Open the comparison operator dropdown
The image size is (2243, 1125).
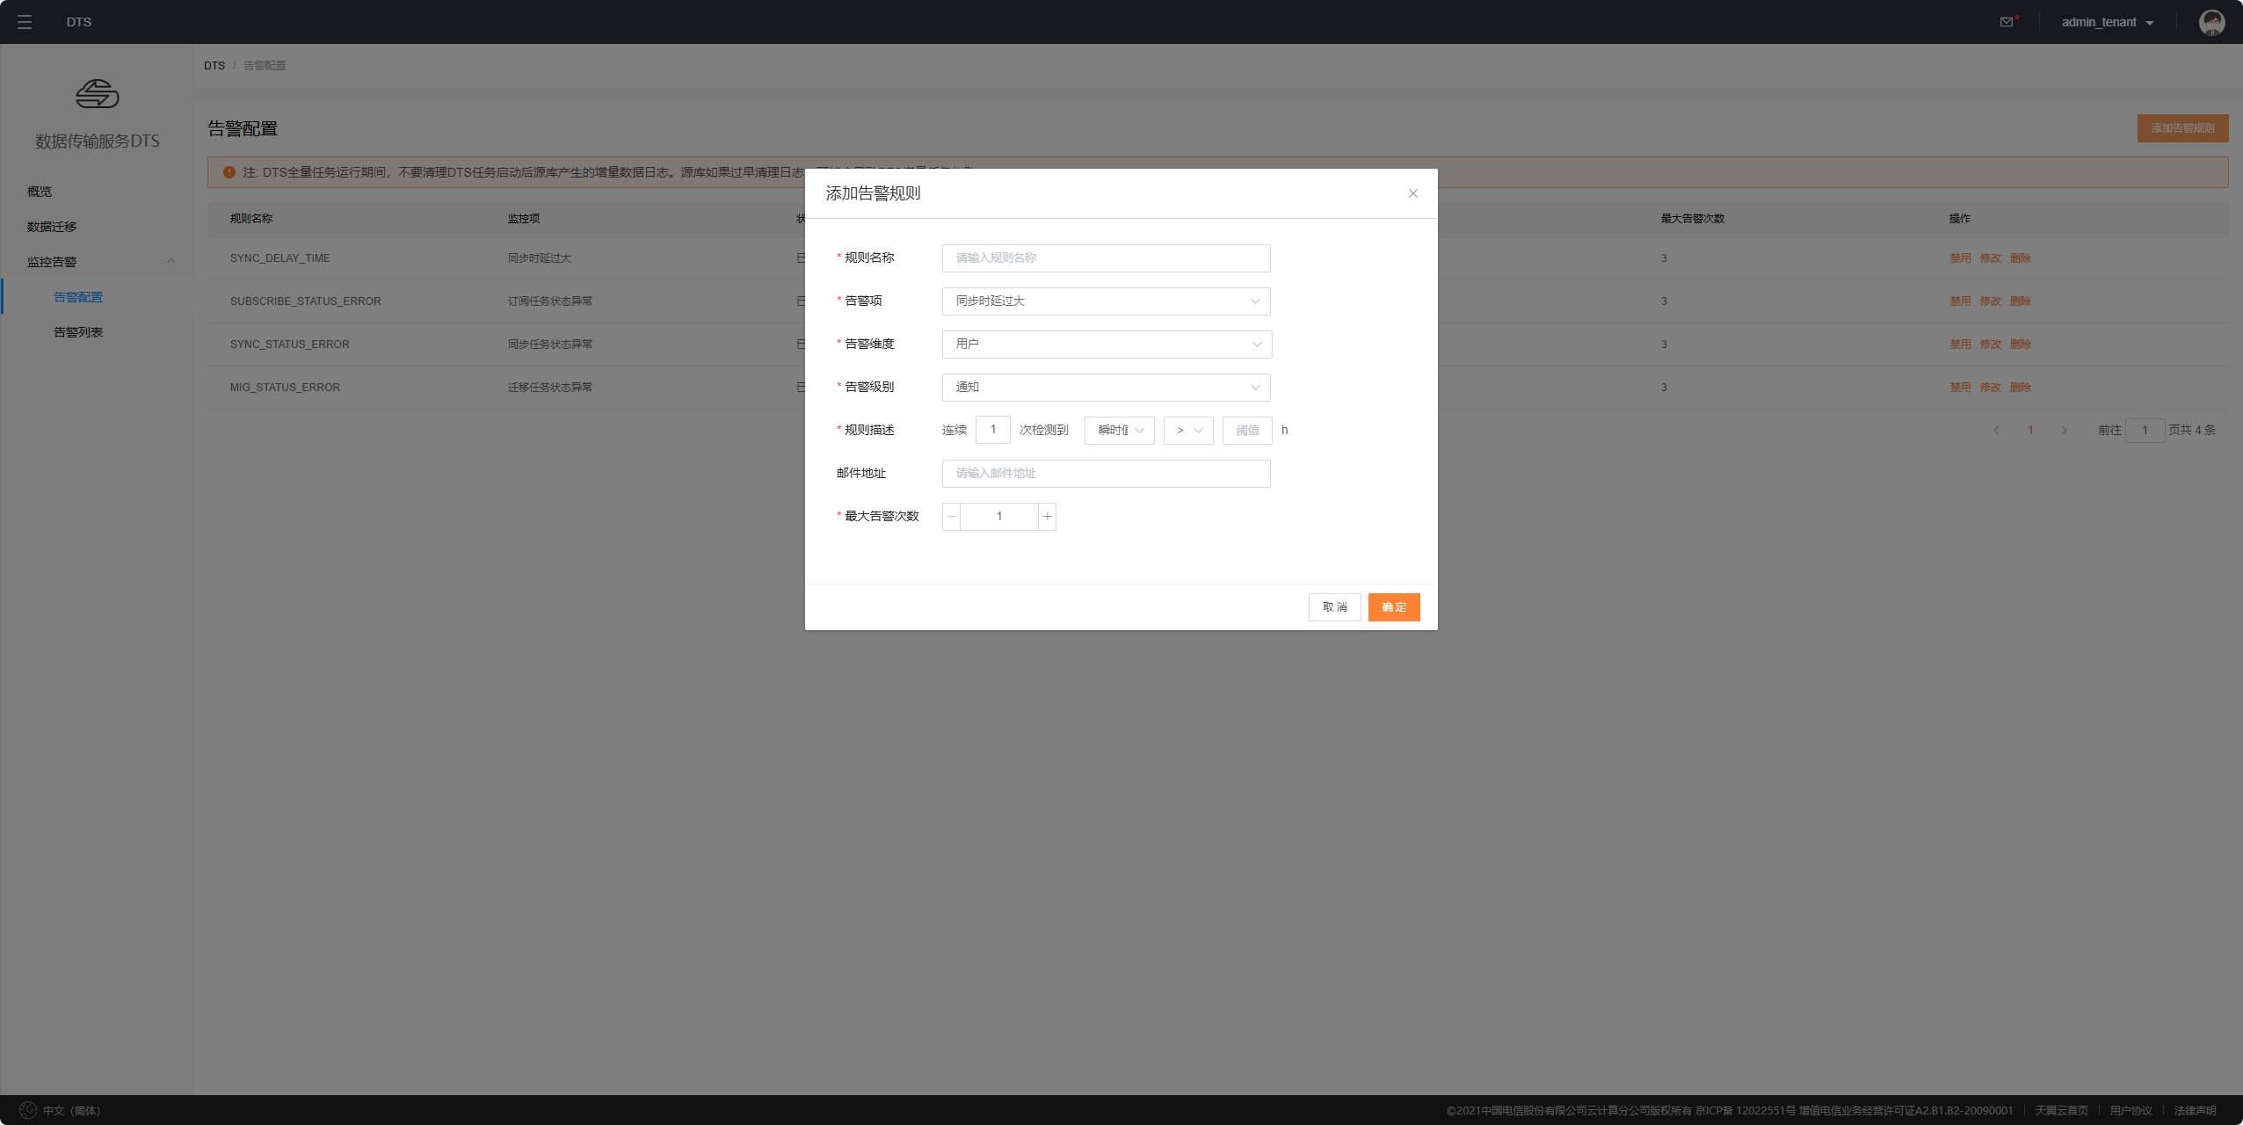point(1187,431)
